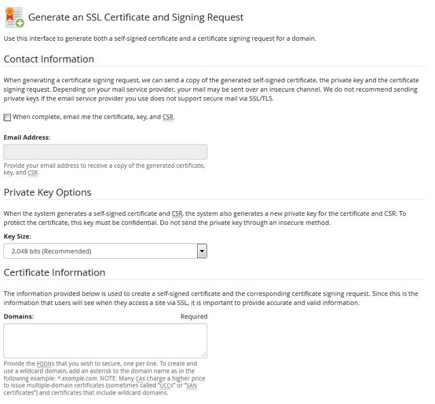Click the UCCs abbreviation in Domains help text
The width and height of the screenshot is (435, 404).
(167, 386)
